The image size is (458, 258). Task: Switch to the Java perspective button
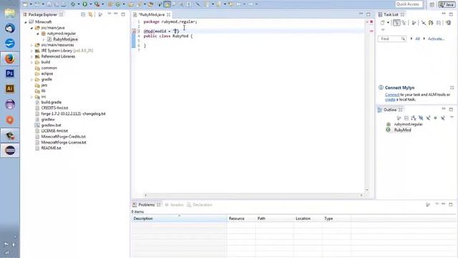point(447,4)
